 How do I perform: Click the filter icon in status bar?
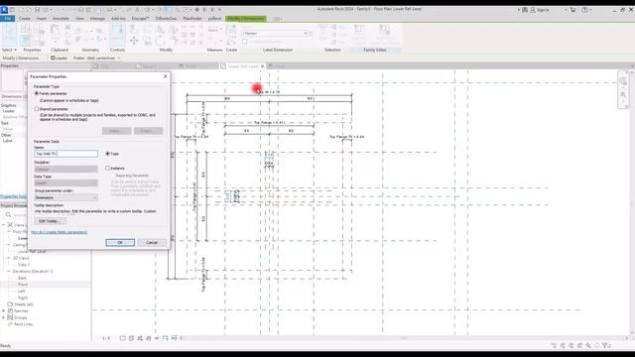605,345
